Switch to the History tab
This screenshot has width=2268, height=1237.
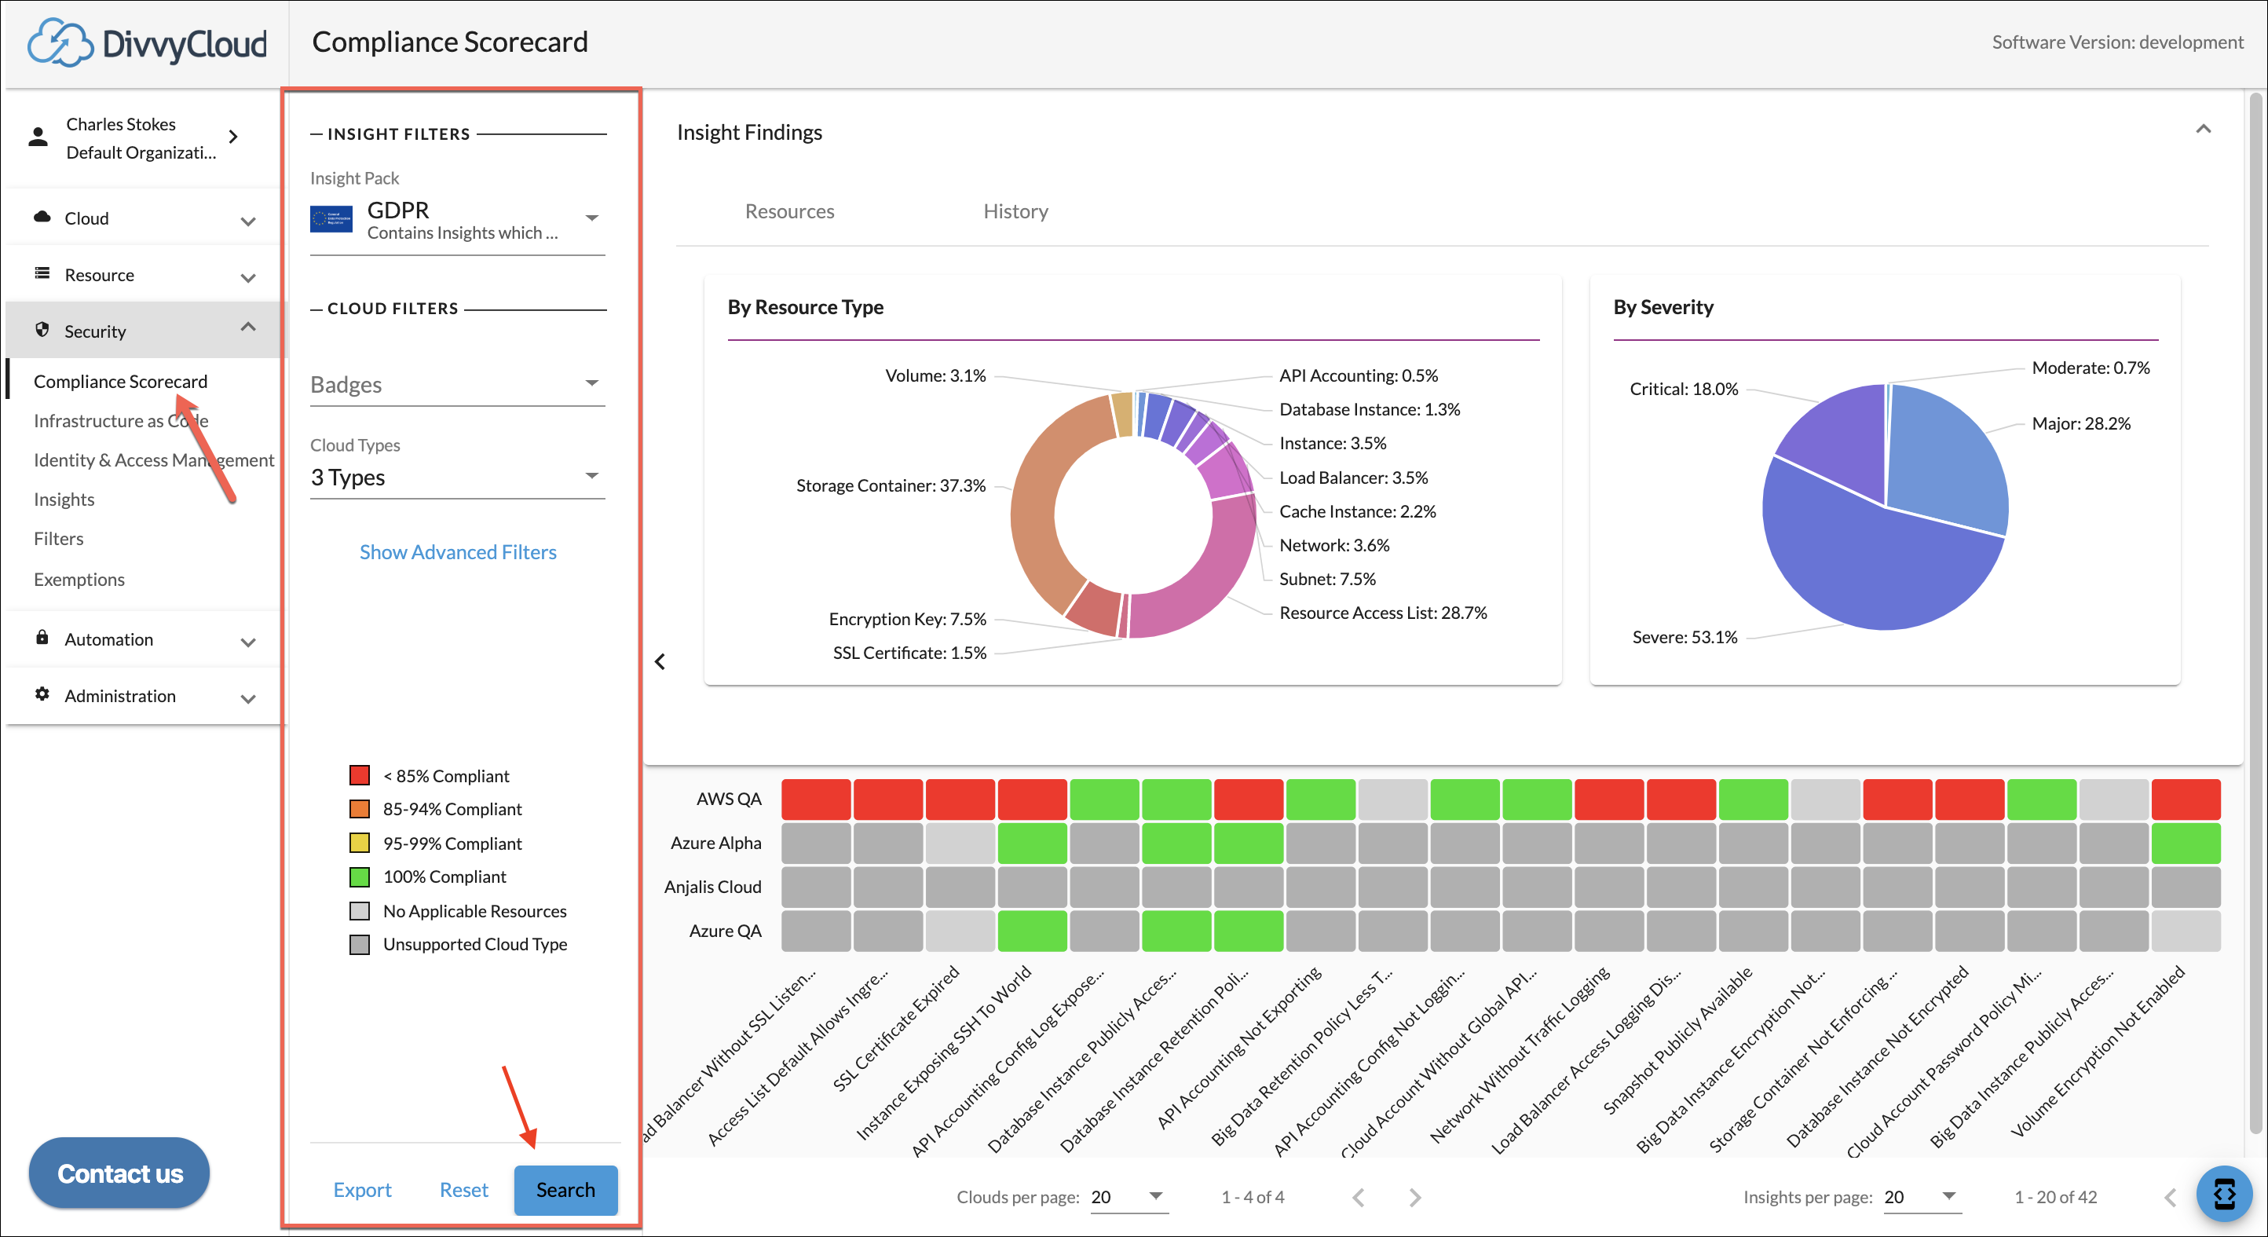coord(1015,210)
